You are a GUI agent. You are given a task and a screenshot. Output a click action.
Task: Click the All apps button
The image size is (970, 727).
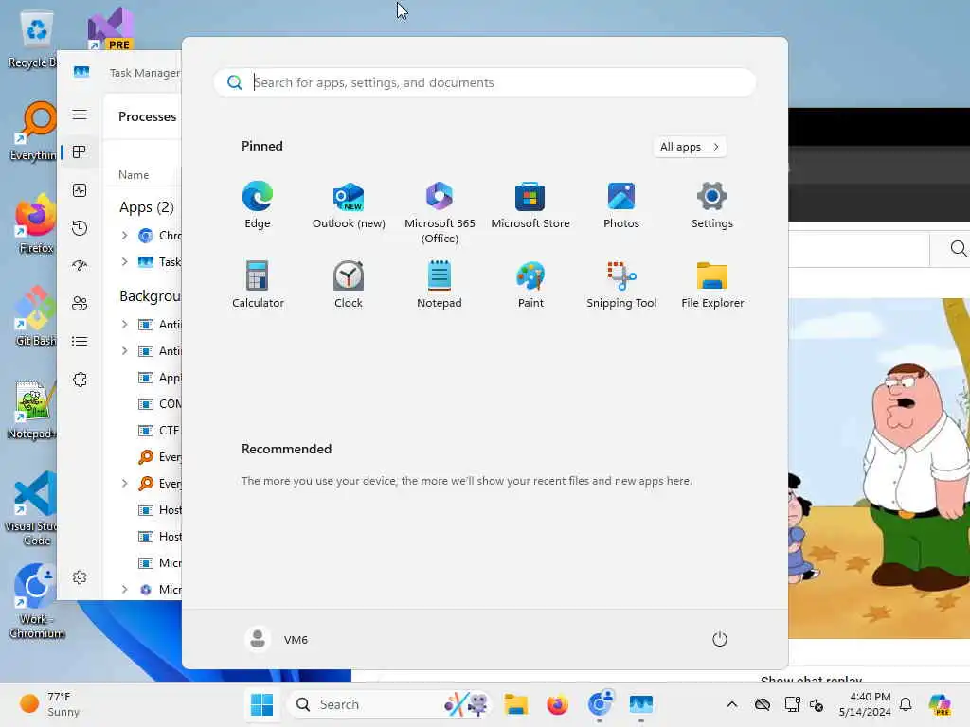pyautogui.click(x=690, y=147)
